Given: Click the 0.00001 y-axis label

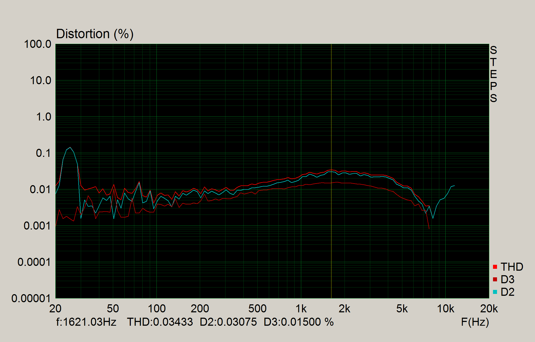Looking at the screenshot, I should tap(31, 298).
